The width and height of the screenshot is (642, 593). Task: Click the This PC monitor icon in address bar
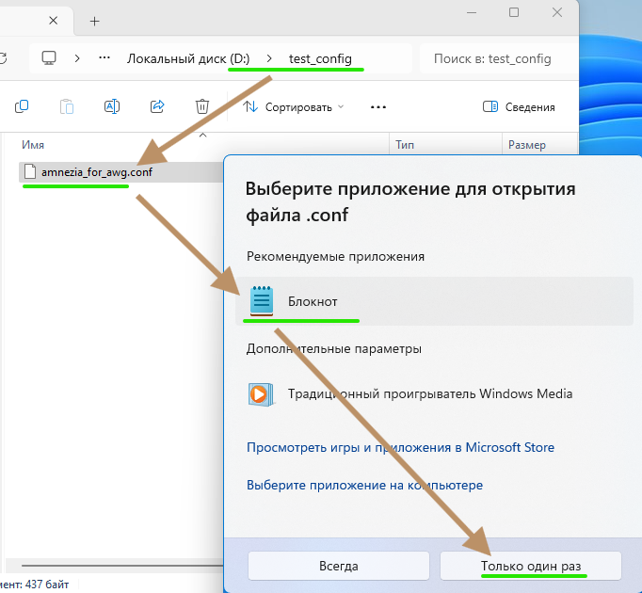coord(49,58)
